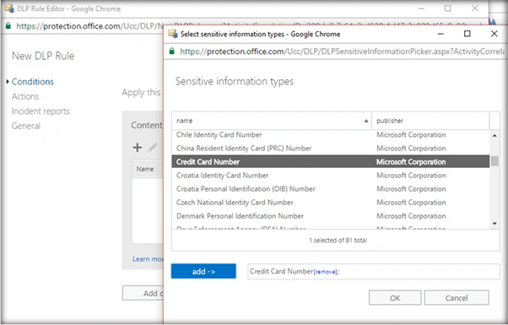The height and width of the screenshot is (325, 508).
Task: Confirm selection with the OK button
Action: (x=395, y=298)
